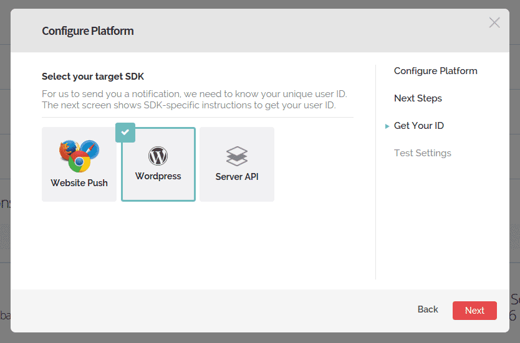The image size is (520, 343).
Task: Select the Get Your ID step
Action: [x=419, y=126]
